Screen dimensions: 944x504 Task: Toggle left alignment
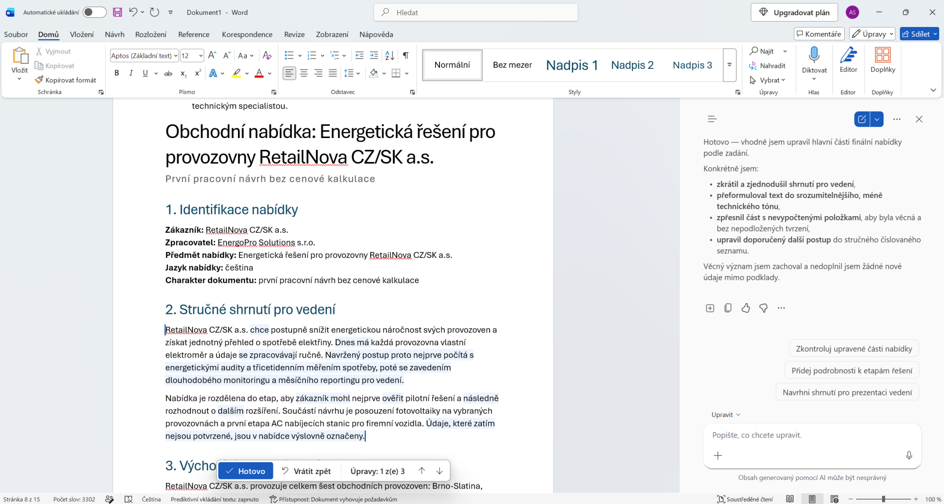pyautogui.click(x=290, y=73)
